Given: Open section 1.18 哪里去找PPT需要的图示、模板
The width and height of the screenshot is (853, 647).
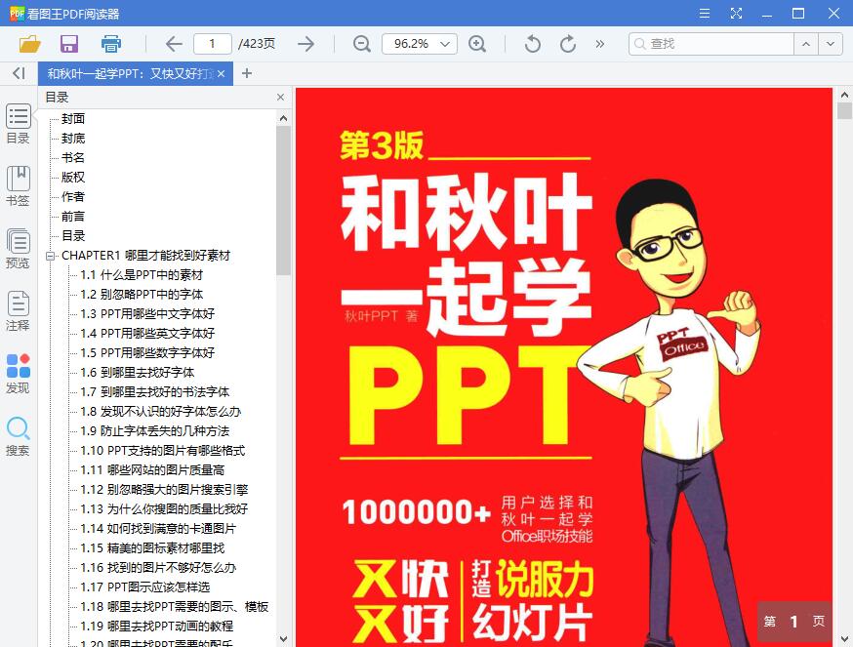Looking at the screenshot, I should pos(175,607).
